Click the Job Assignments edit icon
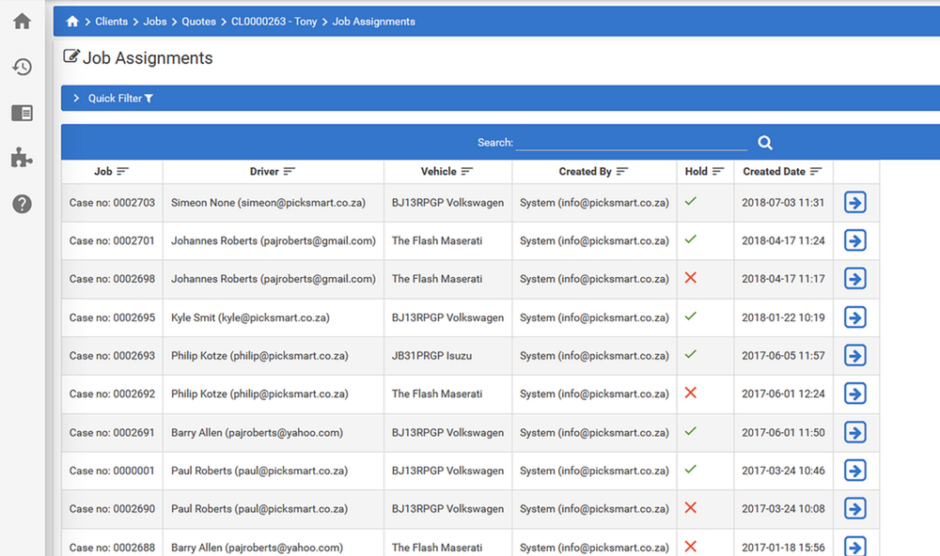940x556 pixels. click(x=71, y=56)
